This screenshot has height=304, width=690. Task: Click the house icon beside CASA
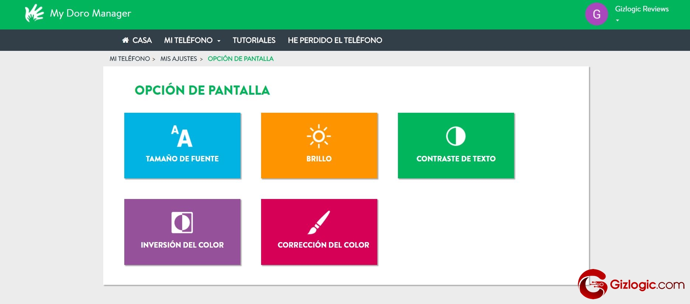[125, 40]
